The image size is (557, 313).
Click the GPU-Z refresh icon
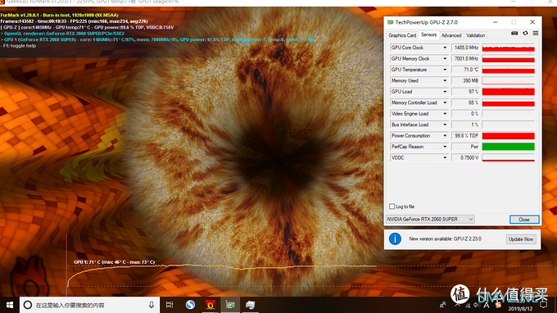[525, 33]
